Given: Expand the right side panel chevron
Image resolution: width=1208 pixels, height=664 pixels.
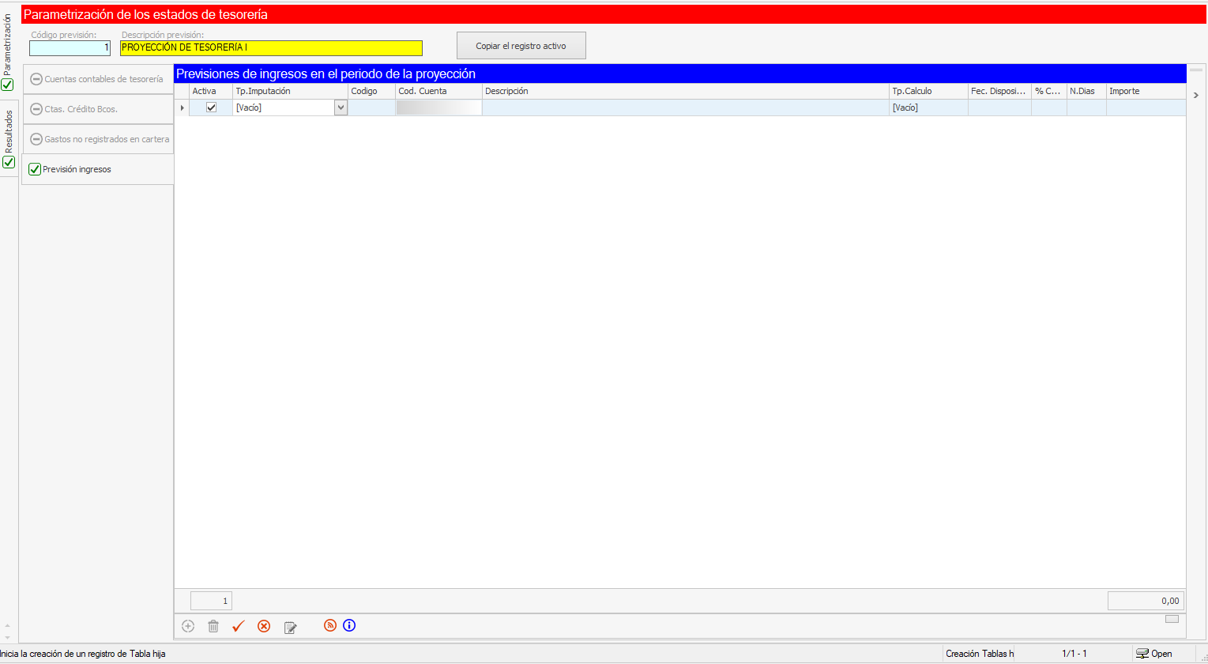Looking at the screenshot, I should [x=1196, y=95].
